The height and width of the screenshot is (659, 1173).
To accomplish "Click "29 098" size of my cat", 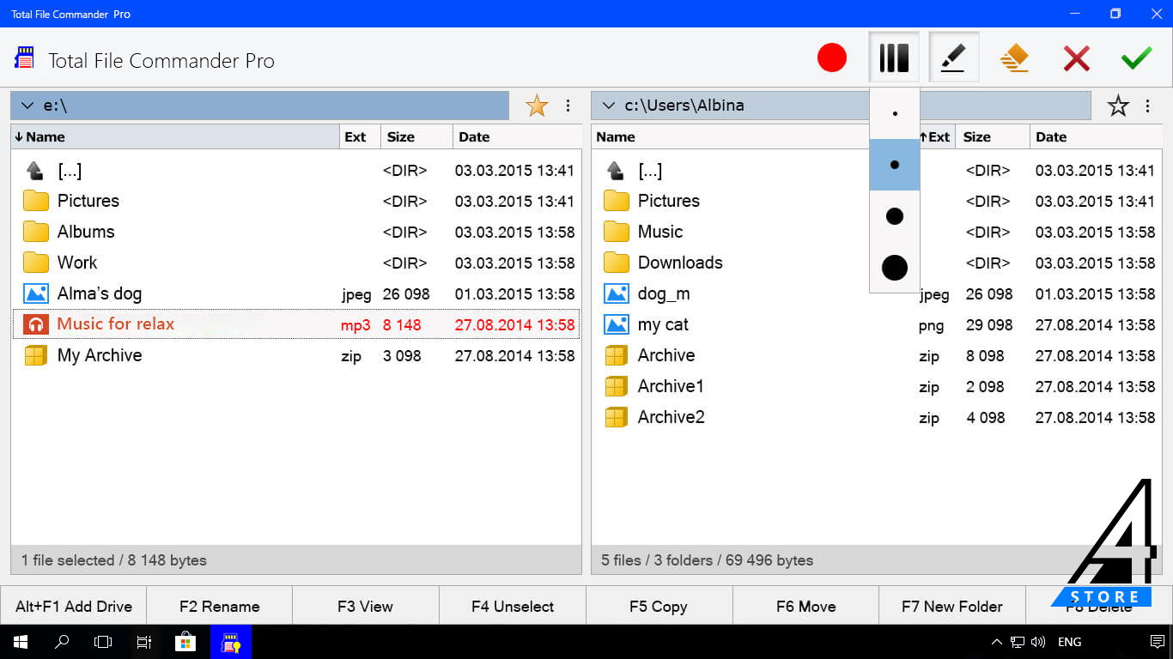I will pyautogui.click(x=989, y=324).
